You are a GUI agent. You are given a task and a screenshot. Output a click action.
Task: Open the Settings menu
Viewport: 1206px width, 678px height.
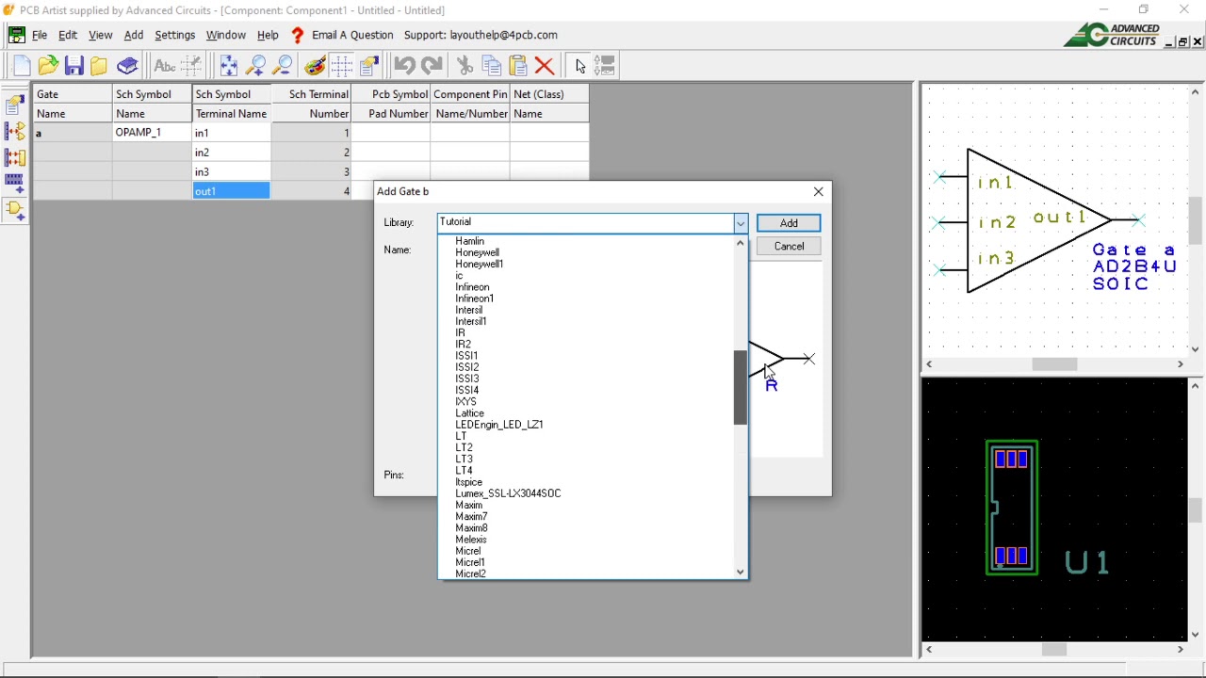[x=174, y=35]
